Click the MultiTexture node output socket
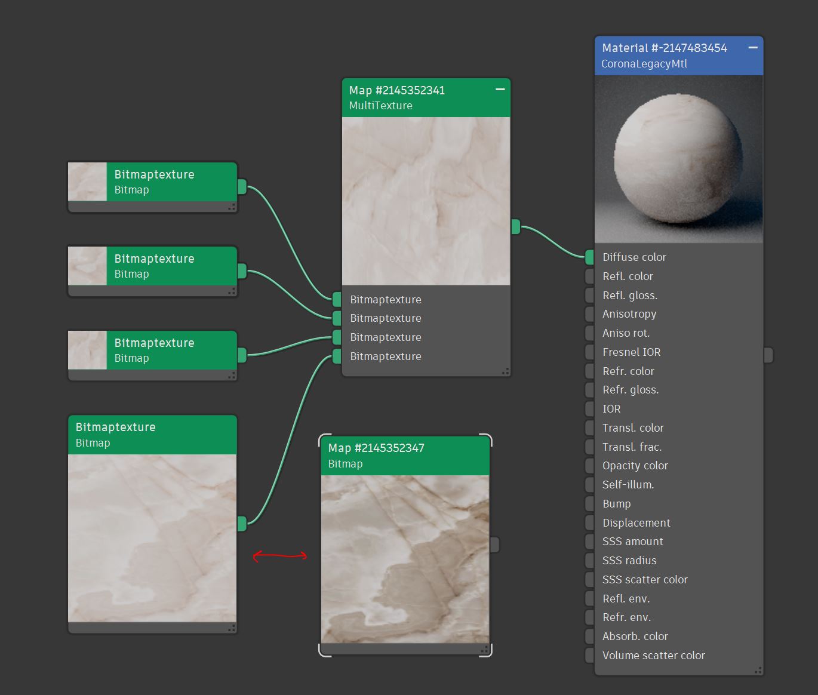Screen dimensions: 818x695 pos(516,227)
